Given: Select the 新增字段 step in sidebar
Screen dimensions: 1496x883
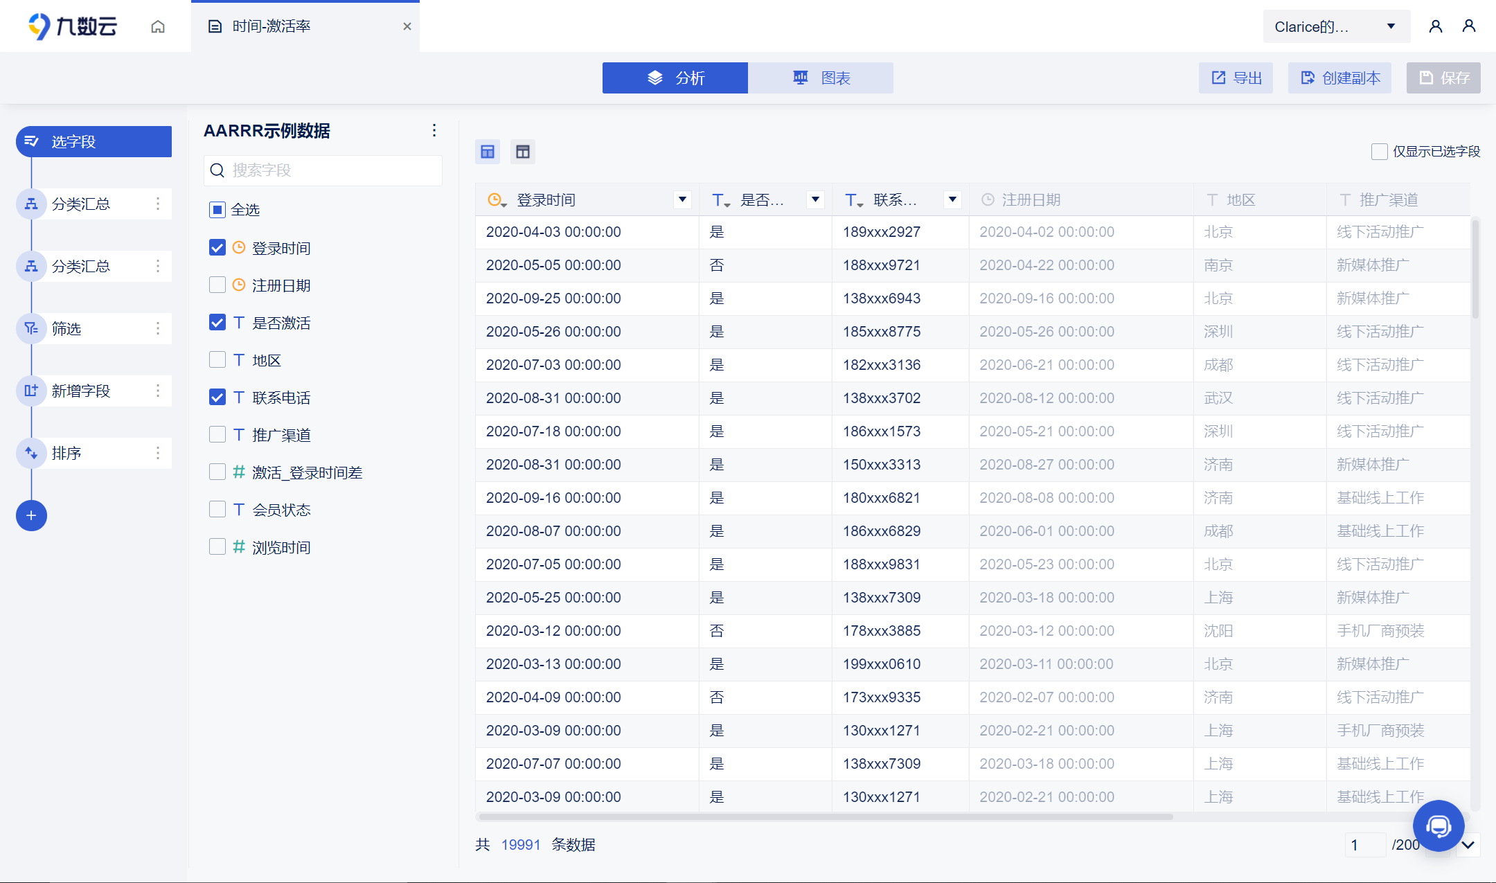Looking at the screenshot, I should (81, 391).
